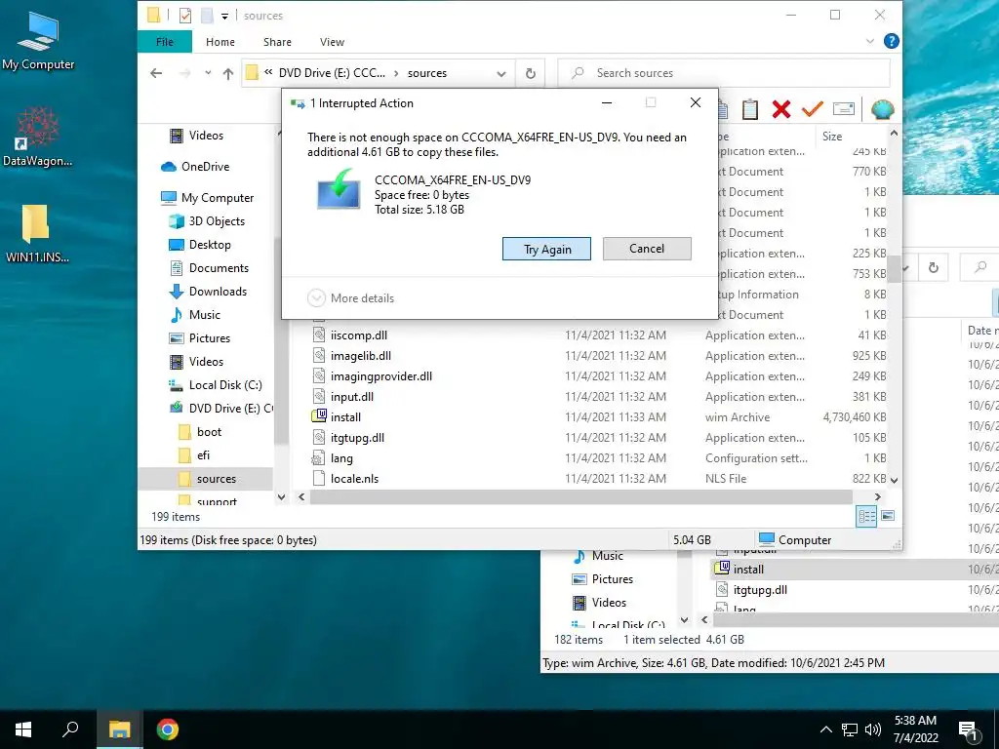The height and width of the screenshot is (749, 999).
Task: Open the View ribbon tab
Action: (x=332, y=42)
